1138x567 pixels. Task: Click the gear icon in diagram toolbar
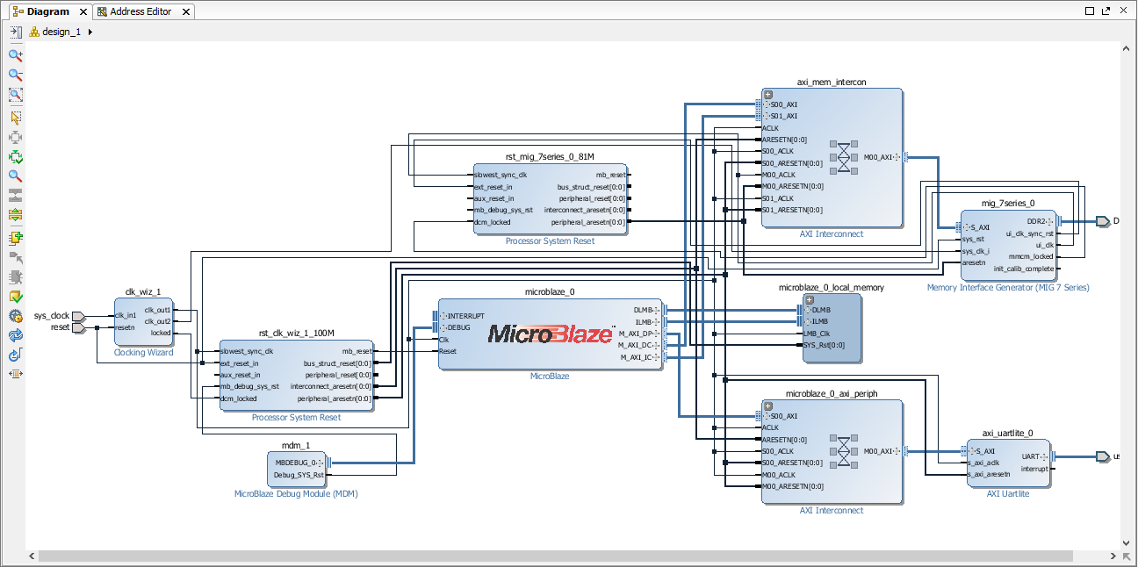click(15, 316)
